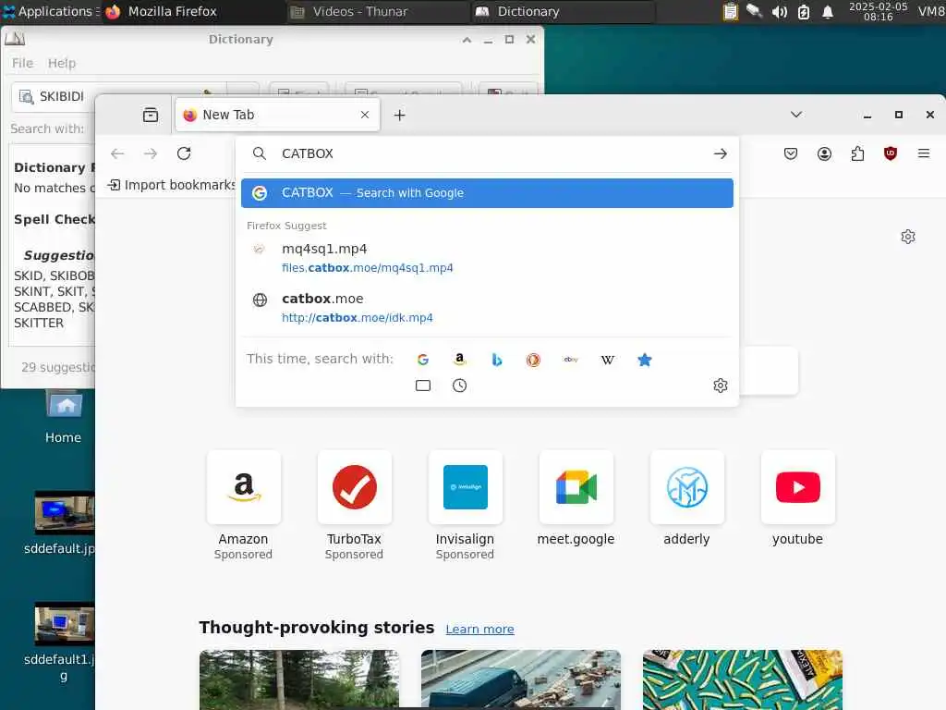946x710 pixels.
Task: Open search settings gear in dropdown
Action: tap(721, 386)
